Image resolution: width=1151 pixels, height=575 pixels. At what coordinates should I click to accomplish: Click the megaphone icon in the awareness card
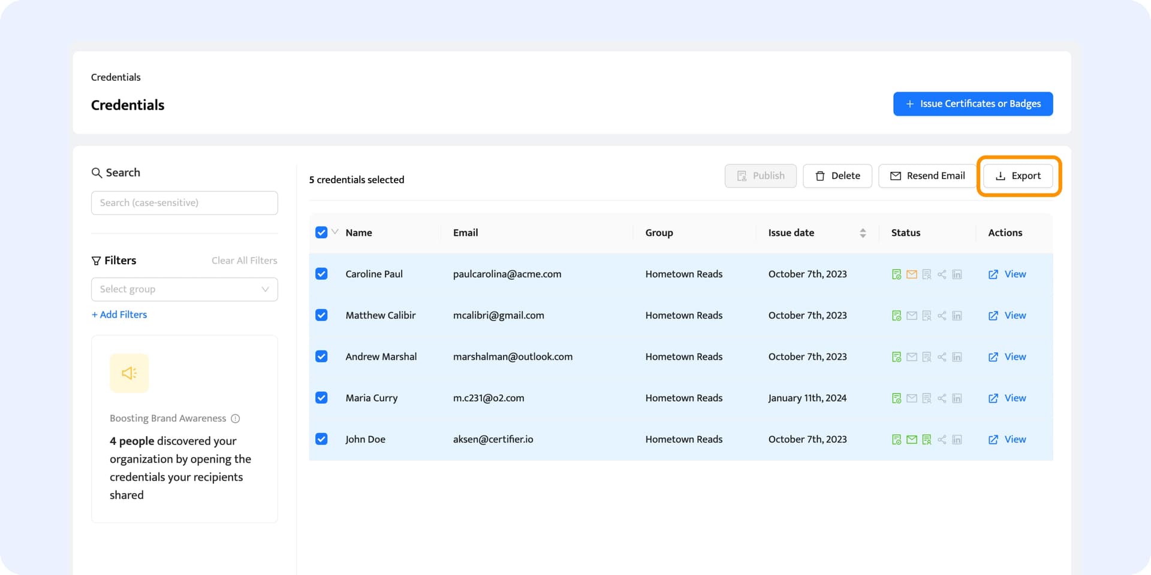(x=129, y=373)
